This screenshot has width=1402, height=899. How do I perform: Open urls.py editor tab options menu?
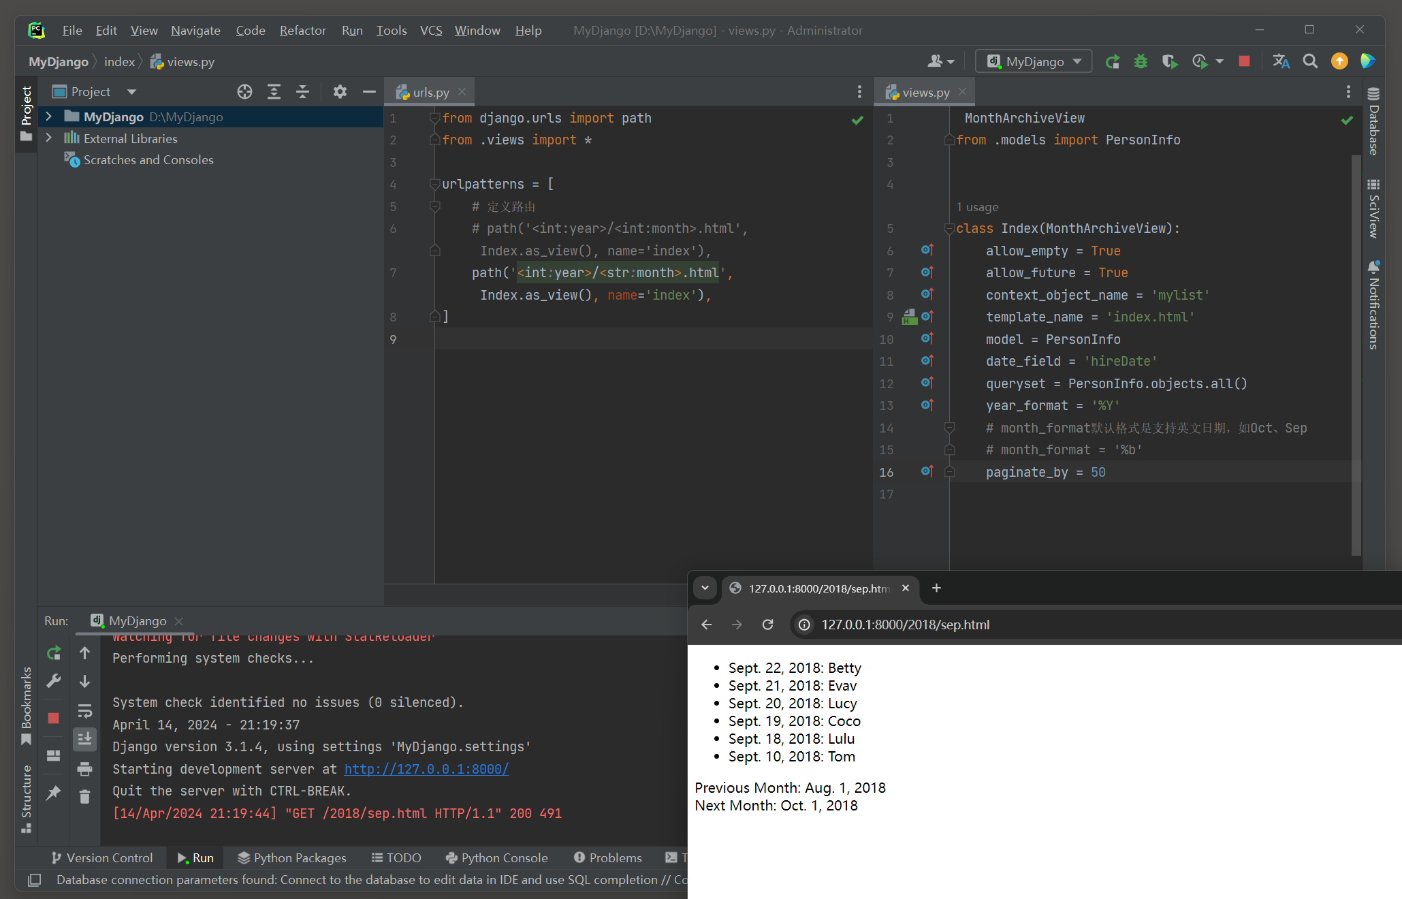tap(859, 92)
